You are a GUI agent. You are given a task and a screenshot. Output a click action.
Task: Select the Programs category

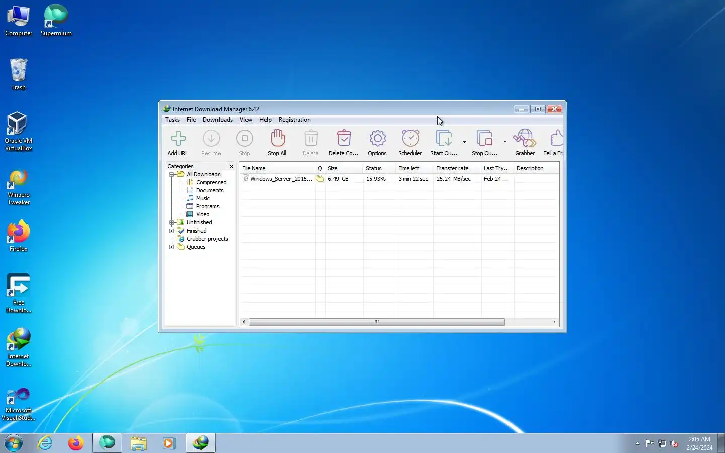point(207,206)
